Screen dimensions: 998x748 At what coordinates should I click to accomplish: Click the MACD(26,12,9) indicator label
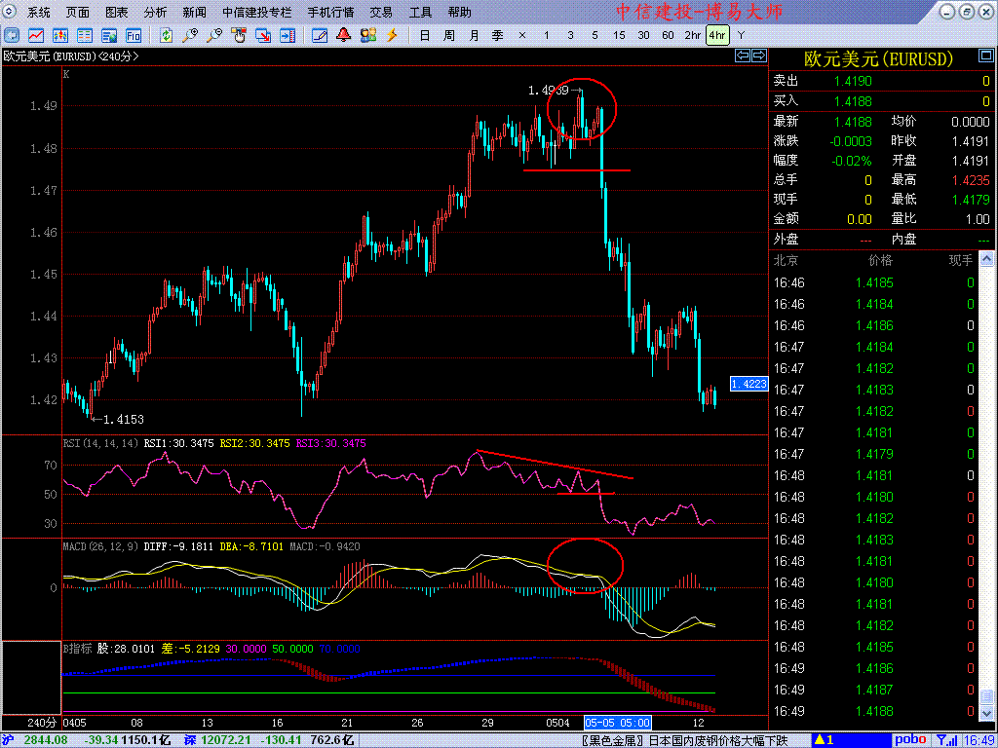click(101, 546)
